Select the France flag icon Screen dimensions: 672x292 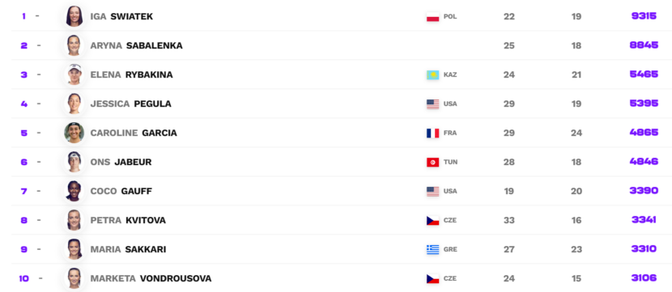coord(432,133)
